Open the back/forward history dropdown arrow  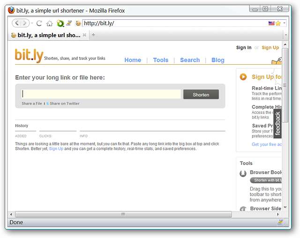coord(32,23)
